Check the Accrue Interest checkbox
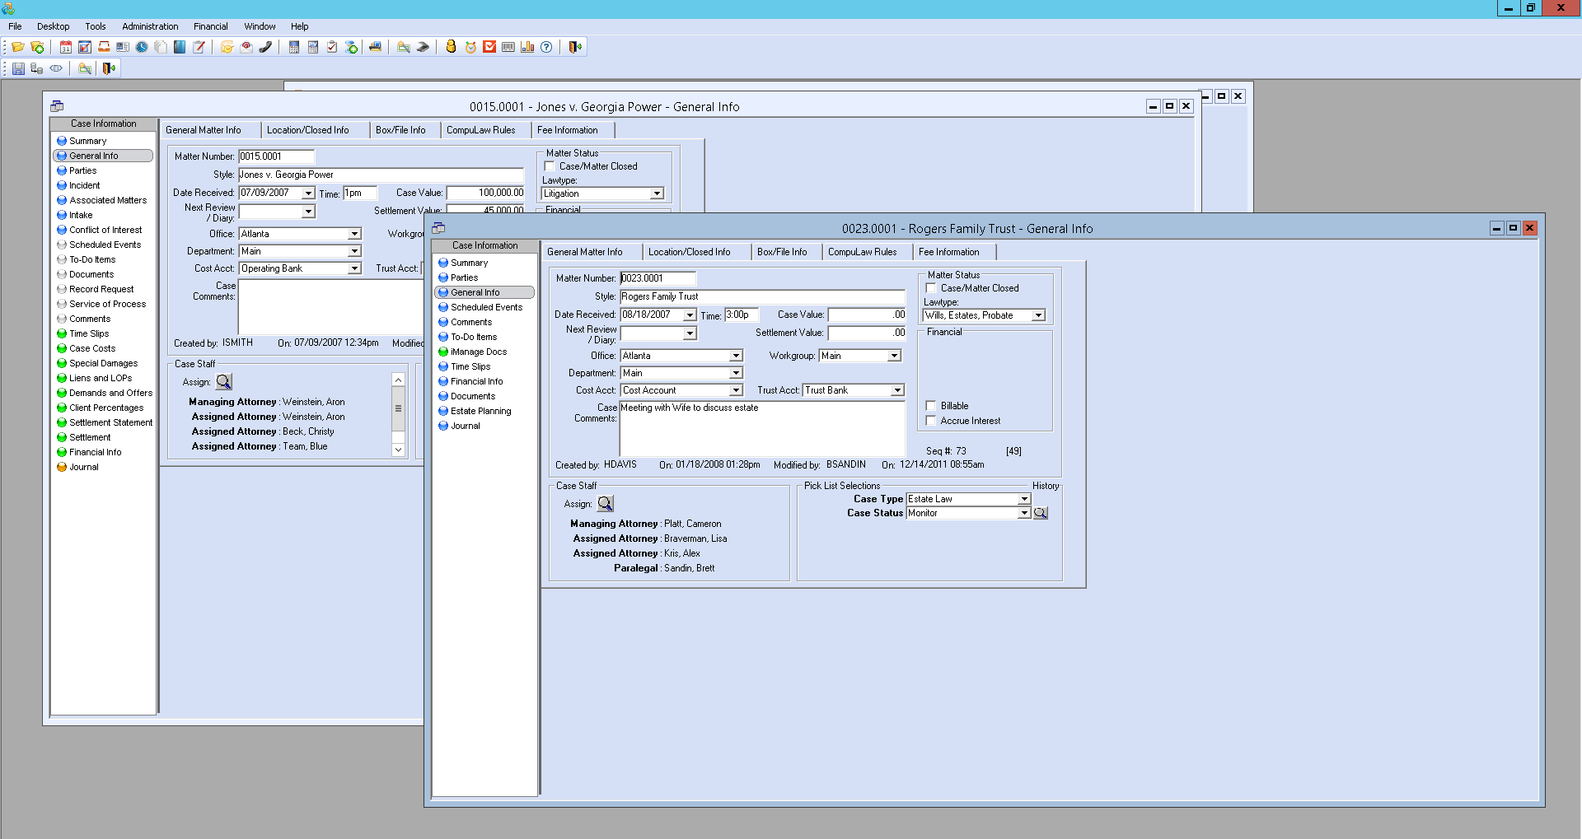The image size is (1582, 839). 931,421
